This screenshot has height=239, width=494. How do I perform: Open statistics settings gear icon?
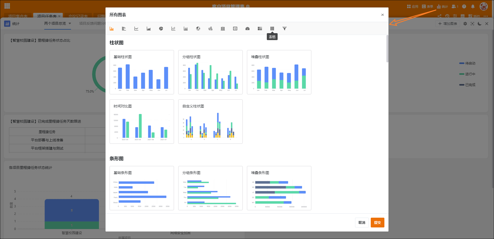465,24
